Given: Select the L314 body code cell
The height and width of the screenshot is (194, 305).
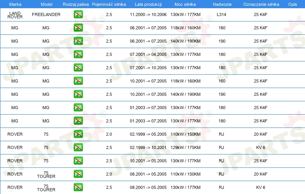Looking at the screenshot, I should (222, 14).
